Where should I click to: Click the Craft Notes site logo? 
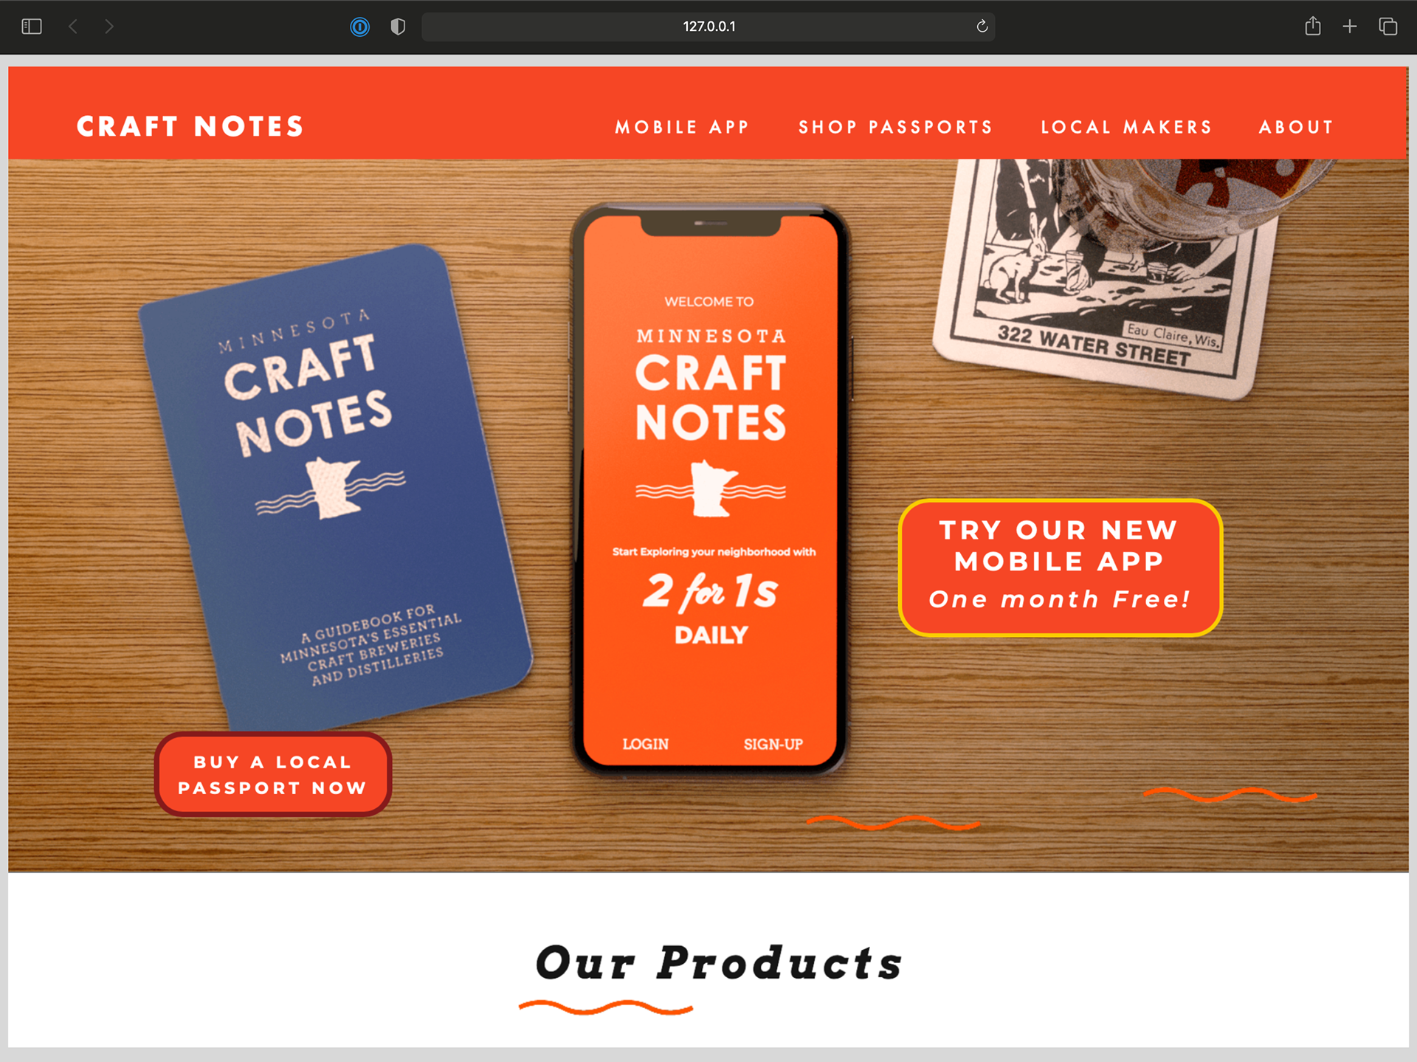coord(190,126)
